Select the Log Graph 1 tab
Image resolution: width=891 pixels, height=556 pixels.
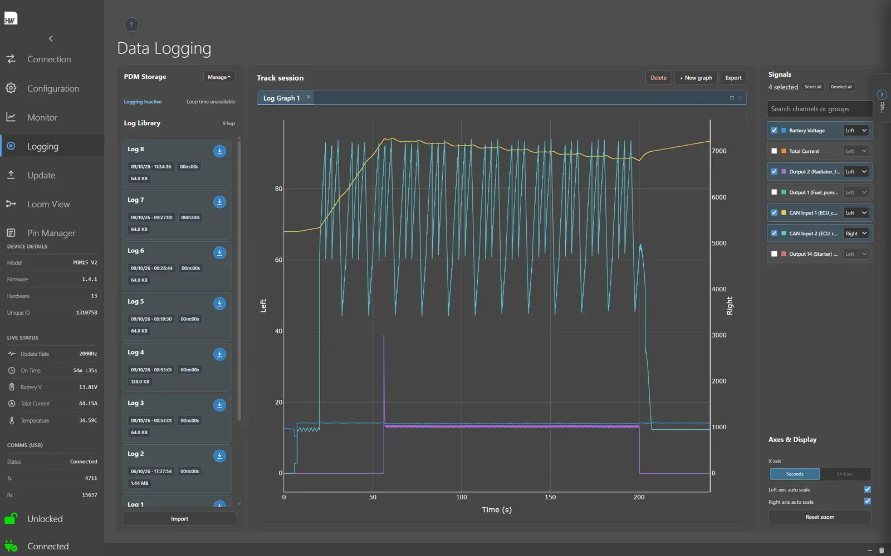[x=281, y=98]
